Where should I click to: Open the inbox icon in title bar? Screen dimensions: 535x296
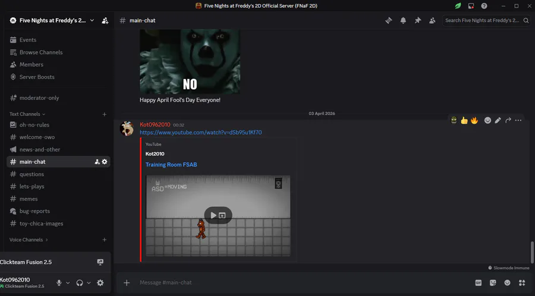[x=471, y=6]
